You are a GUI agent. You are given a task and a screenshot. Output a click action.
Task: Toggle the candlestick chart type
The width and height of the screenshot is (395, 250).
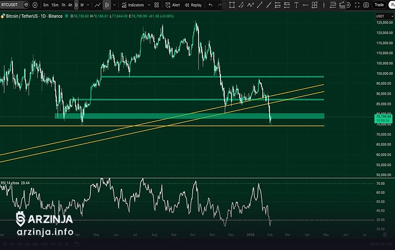pyautogui.click(x=107, y=5)
